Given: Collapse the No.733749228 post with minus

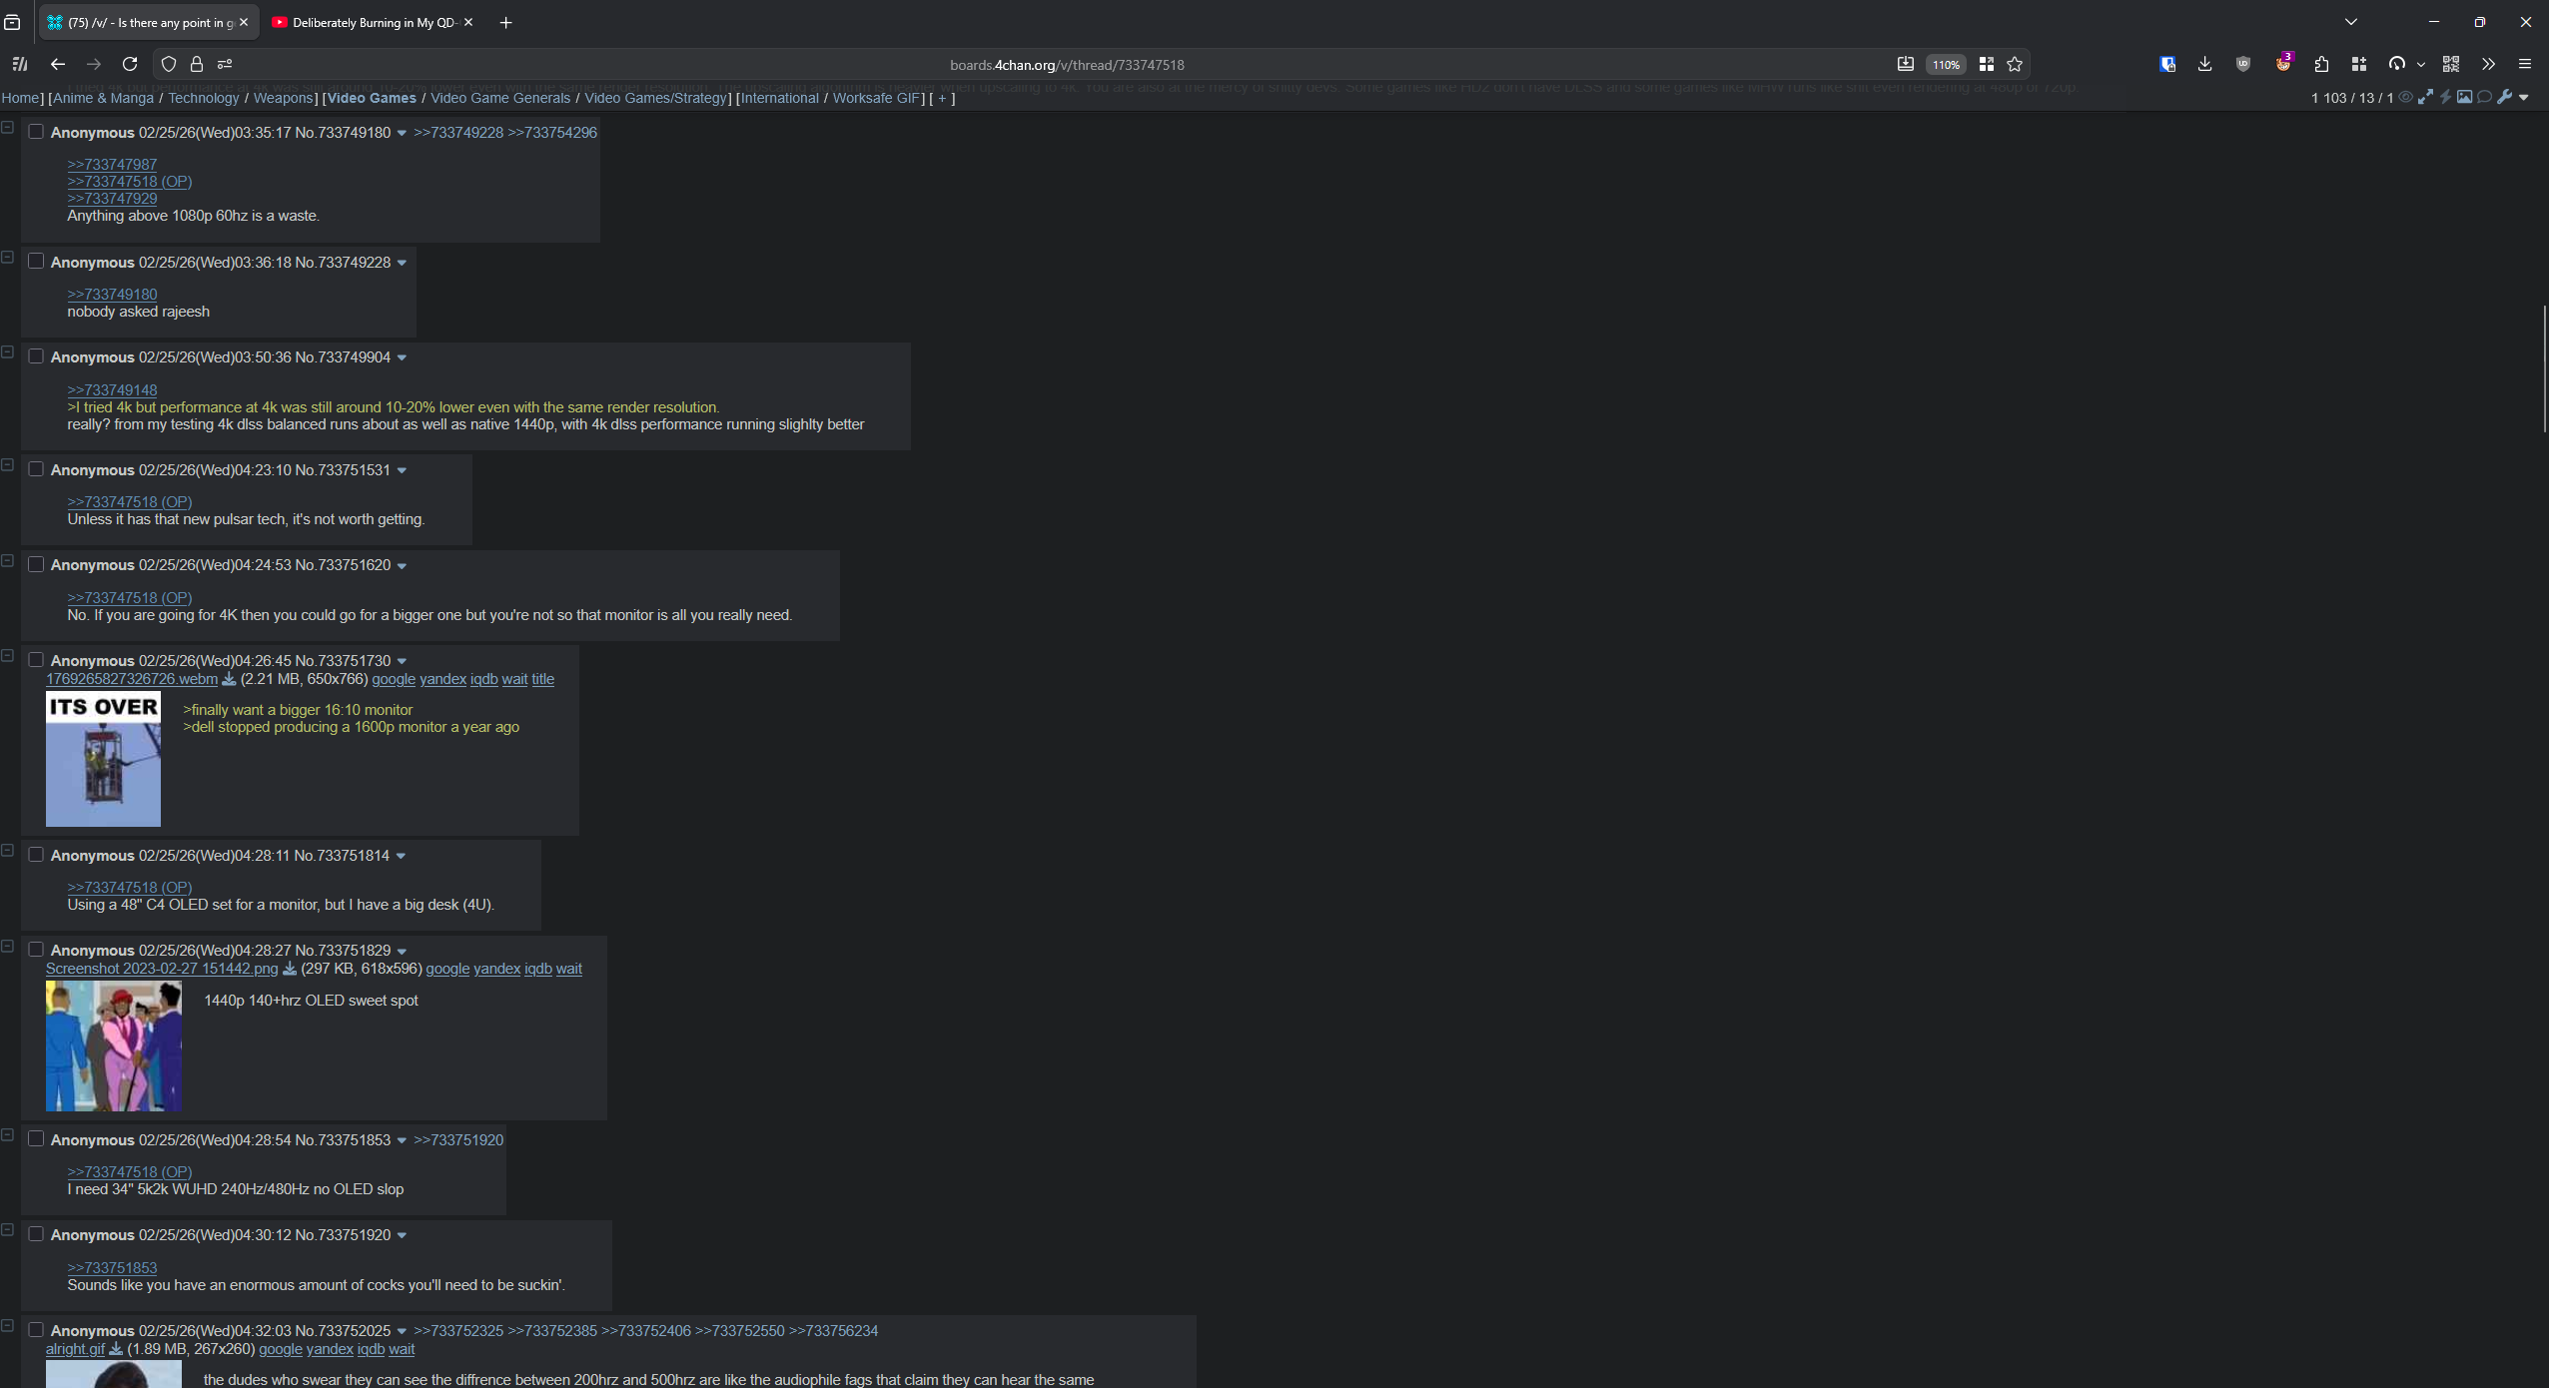Looking at the screenshot, I should [x=7, y=258].
